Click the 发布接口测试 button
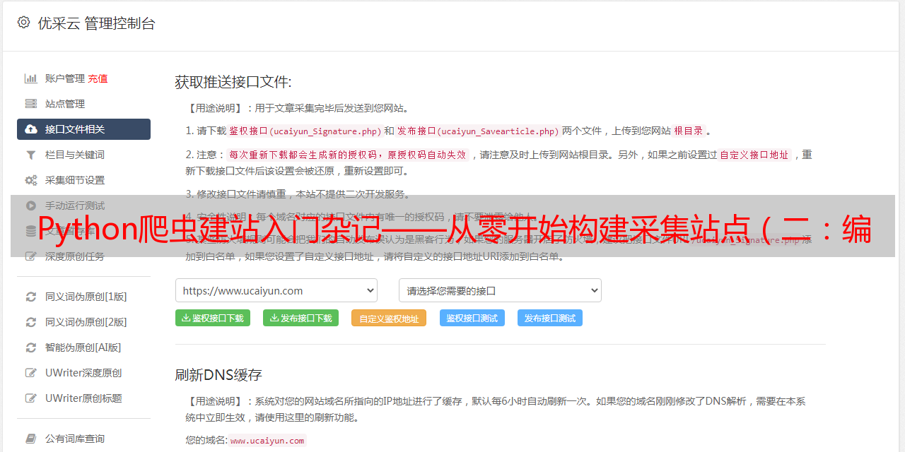Screen dimensions: 905x452 [x=550, y=318]
